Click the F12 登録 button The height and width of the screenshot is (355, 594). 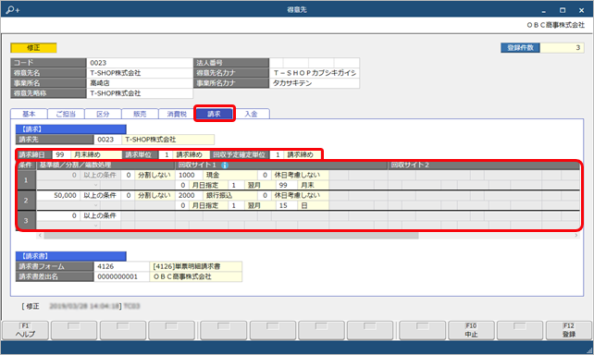point(569,330)
